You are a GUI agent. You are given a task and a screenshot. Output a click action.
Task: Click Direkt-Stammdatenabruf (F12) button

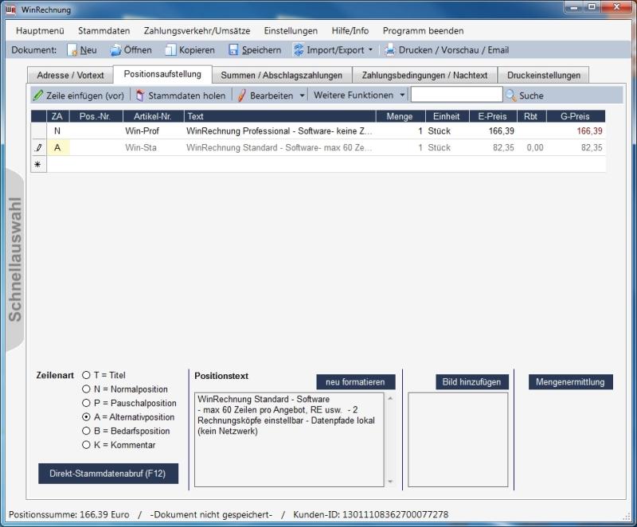click(108, 474)
